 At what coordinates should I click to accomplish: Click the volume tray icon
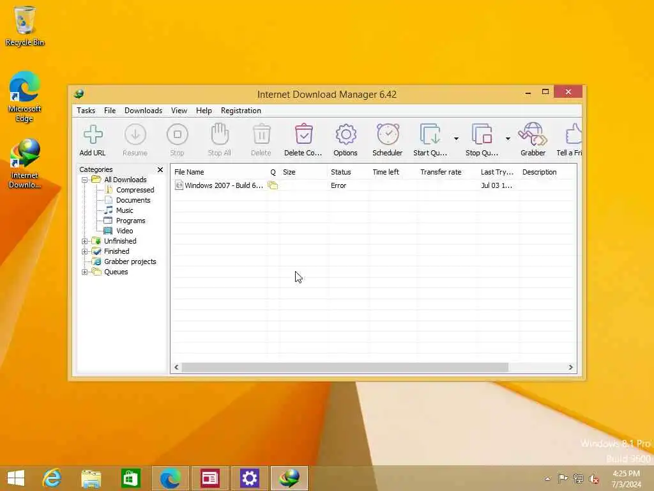[593, 478]
